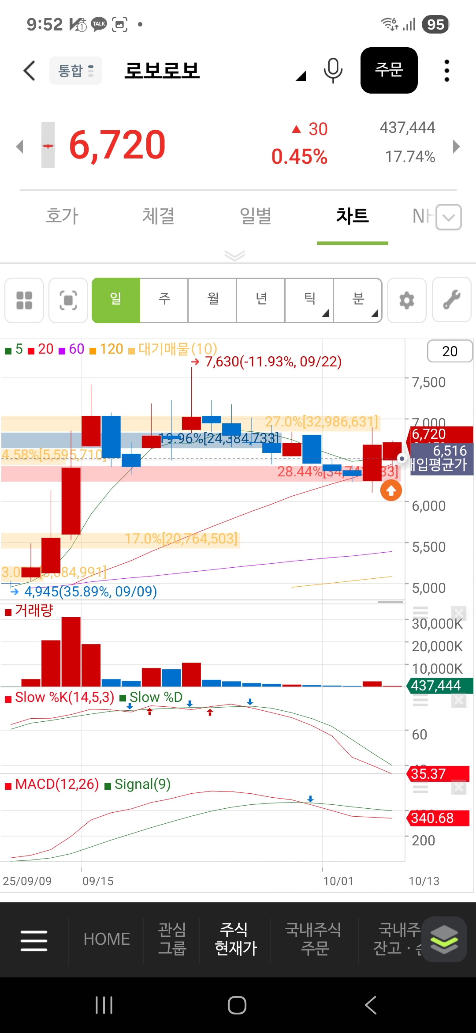Tap the chart fullscreen capture icon

[68, 301]
